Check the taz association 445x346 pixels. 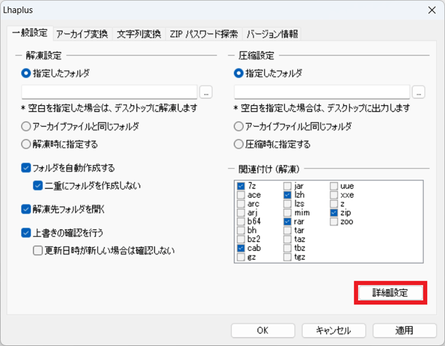(288, 239)
